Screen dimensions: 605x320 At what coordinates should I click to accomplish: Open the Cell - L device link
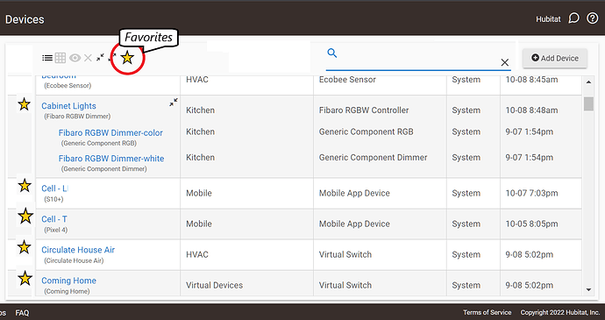(x=54, y=188)
